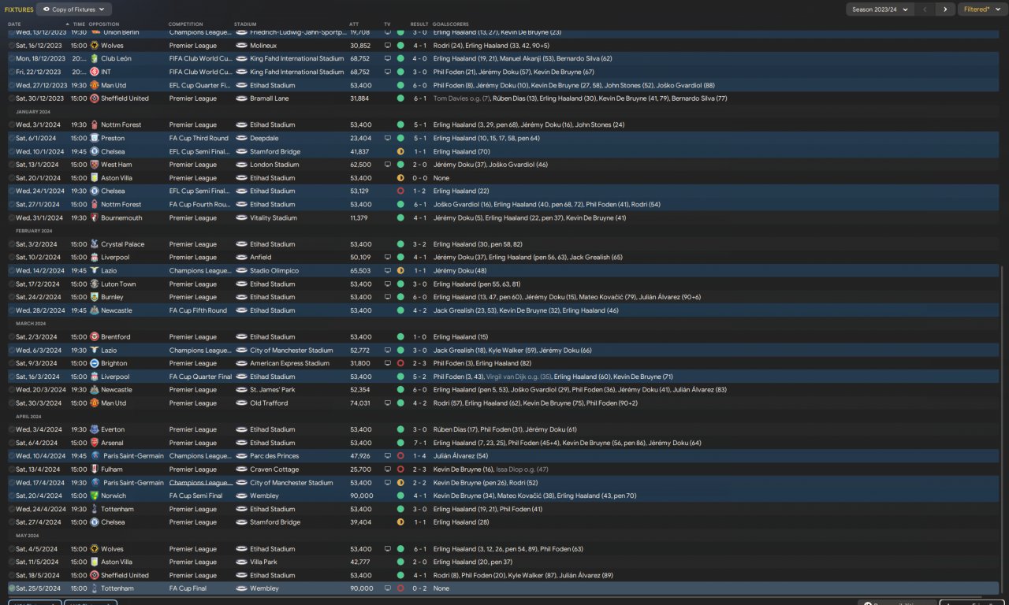Click the Burnley club badge
The image size is (1009, 605).
[94, 297]
